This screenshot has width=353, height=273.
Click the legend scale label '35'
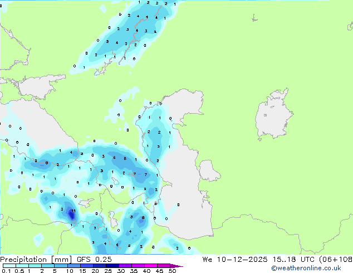(x=134, y=271)
